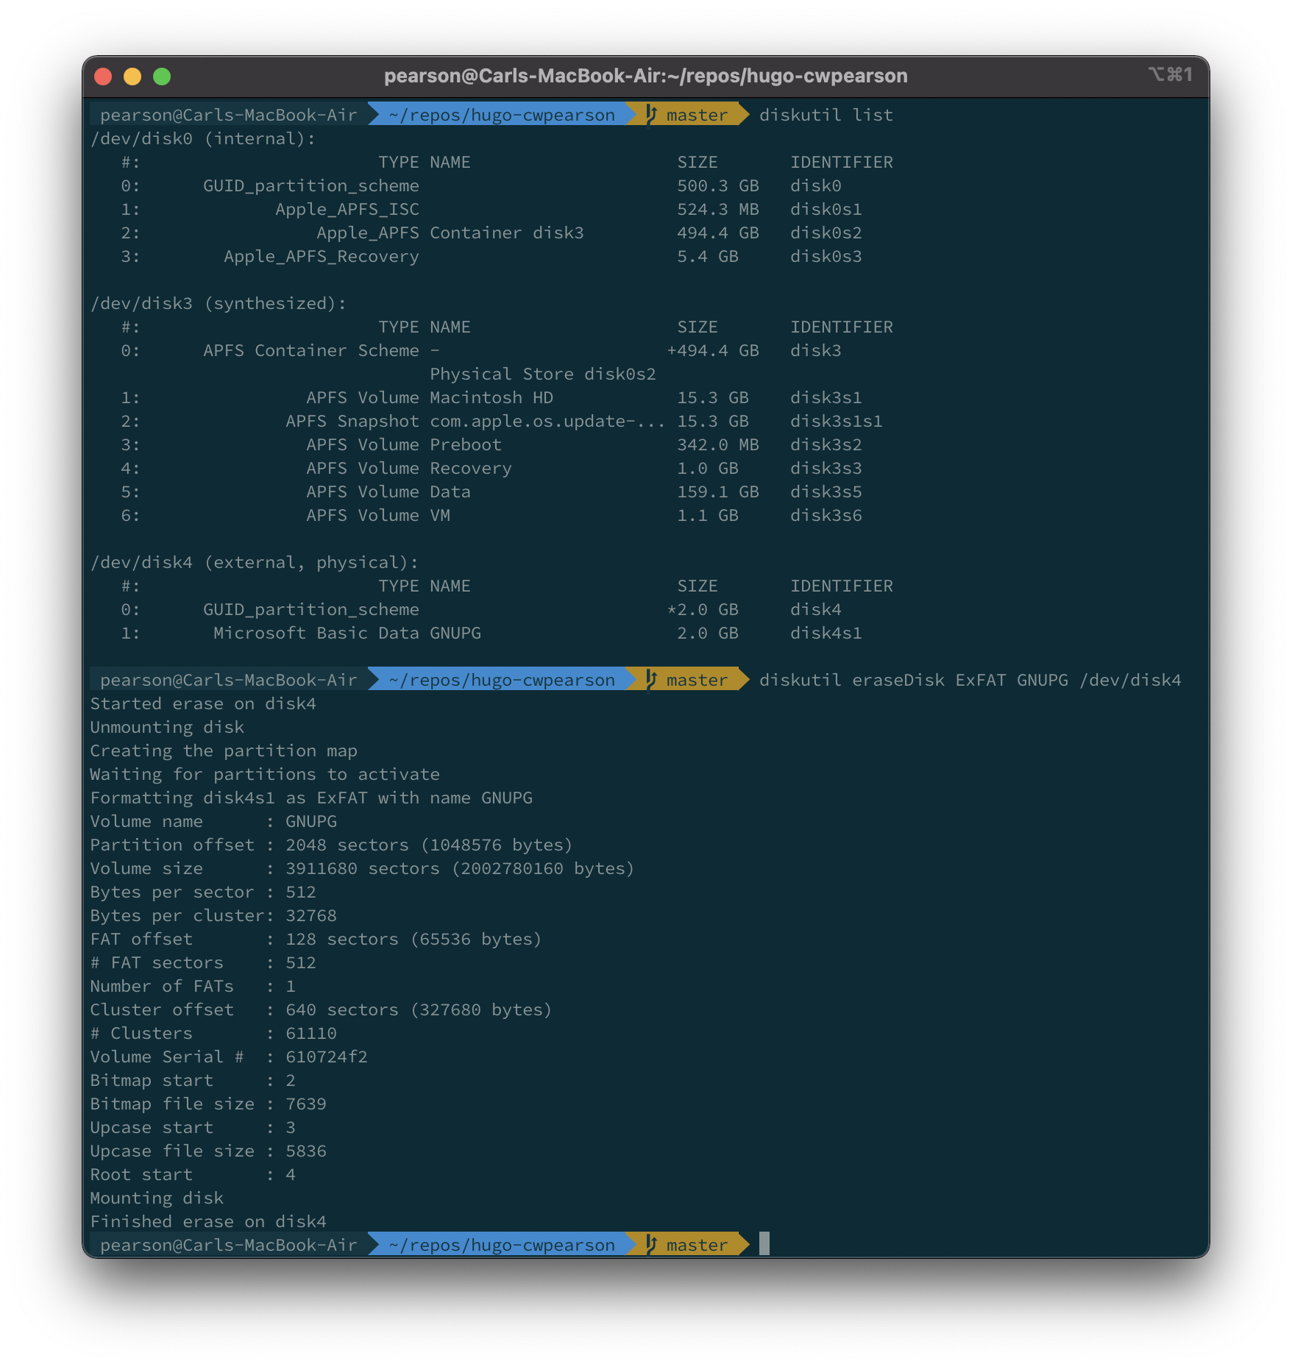The image size is (1292, 1367).
Task: Click the blue path segment in the top prompt
Action: (502, 115)
